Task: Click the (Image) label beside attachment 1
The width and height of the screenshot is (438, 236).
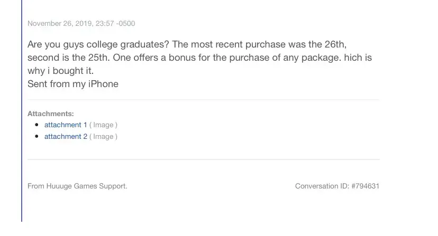Action: coord(103,125)
